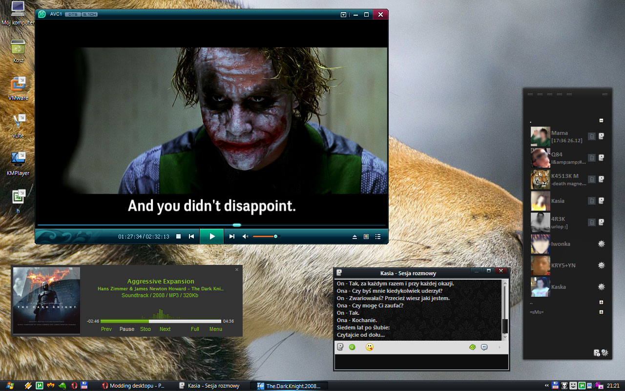This screenshot has width=625, height=391.
Task: Expand the '..' contact group
Action: pyautogui.click(x=601, y=303)
